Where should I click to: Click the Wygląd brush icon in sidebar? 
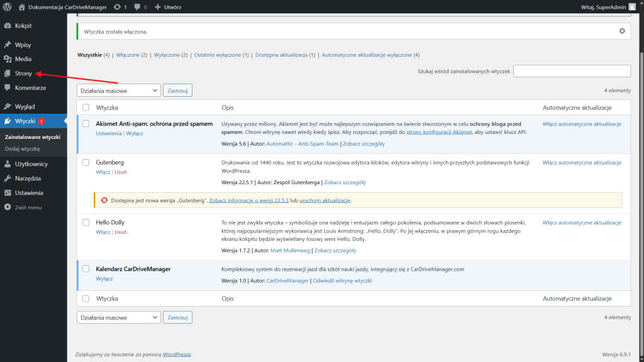[x=8, y=107]
